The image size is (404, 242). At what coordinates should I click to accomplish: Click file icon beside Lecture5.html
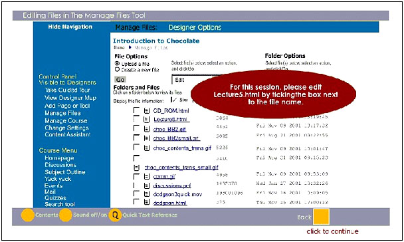coord(147,119)
